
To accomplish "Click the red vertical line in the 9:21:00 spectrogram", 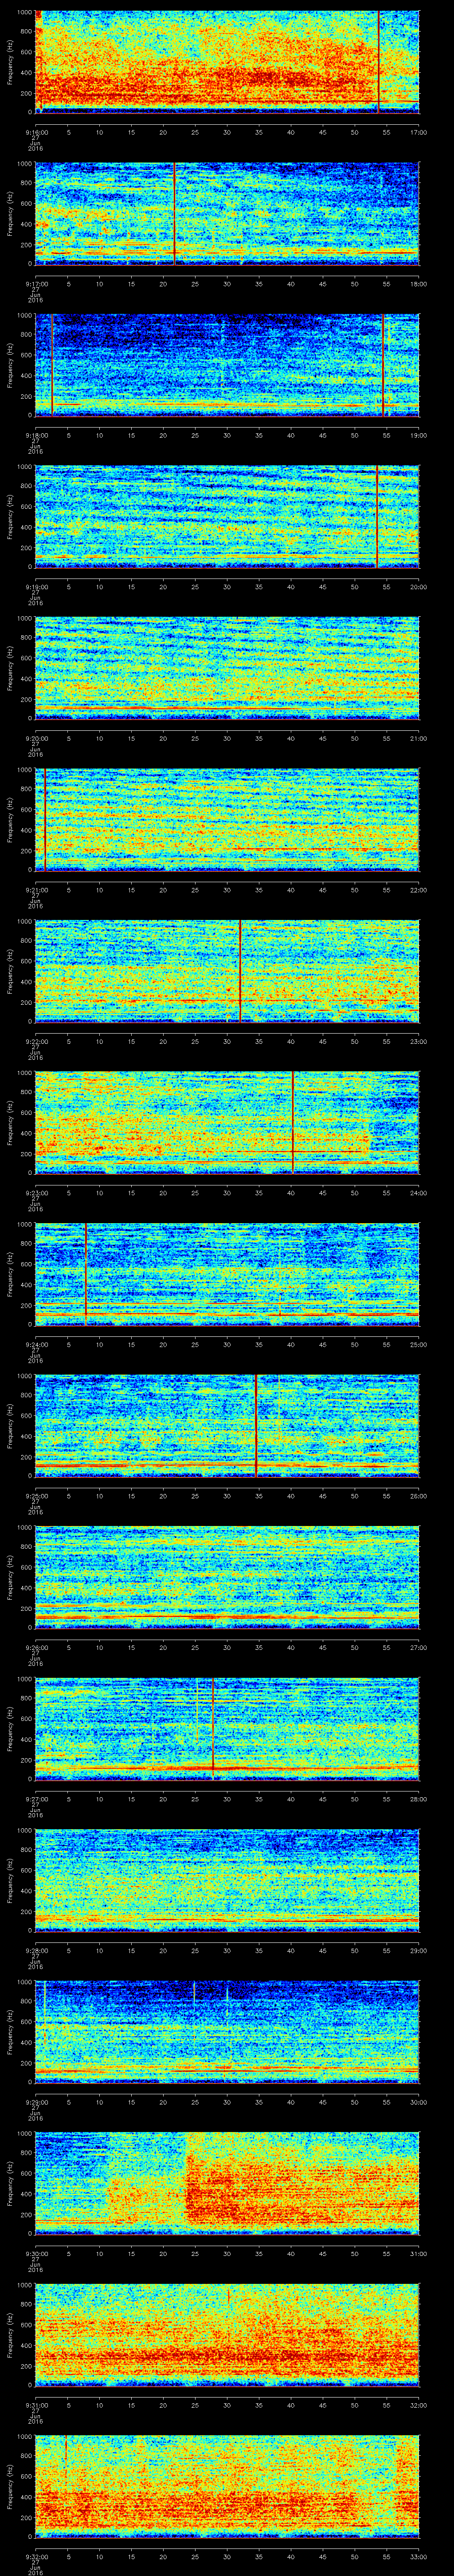I will click(45, 820).
